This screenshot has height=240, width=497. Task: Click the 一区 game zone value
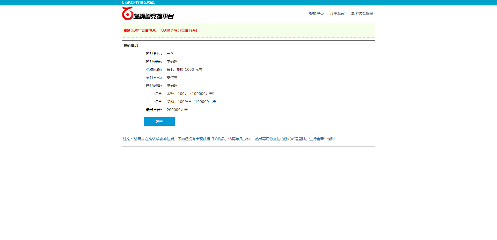pos(171,53)
